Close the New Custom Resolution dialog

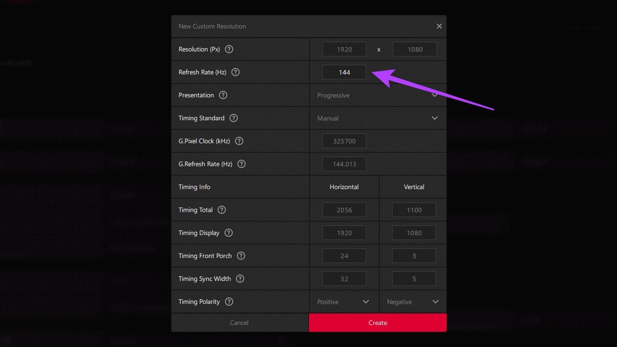point(439,26)
